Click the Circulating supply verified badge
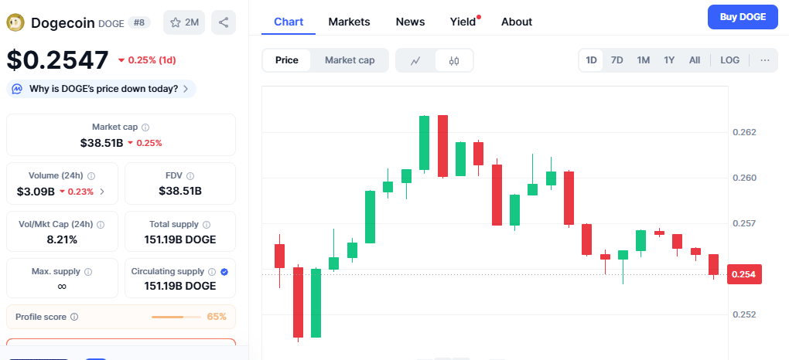The height and width of the screenshot is (360, 789). (224, 272)
